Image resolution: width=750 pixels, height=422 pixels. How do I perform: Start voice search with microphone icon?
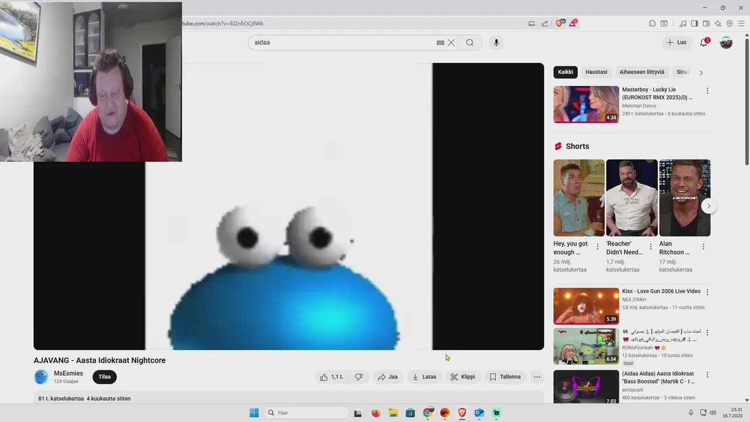click(x=496, y=42)
